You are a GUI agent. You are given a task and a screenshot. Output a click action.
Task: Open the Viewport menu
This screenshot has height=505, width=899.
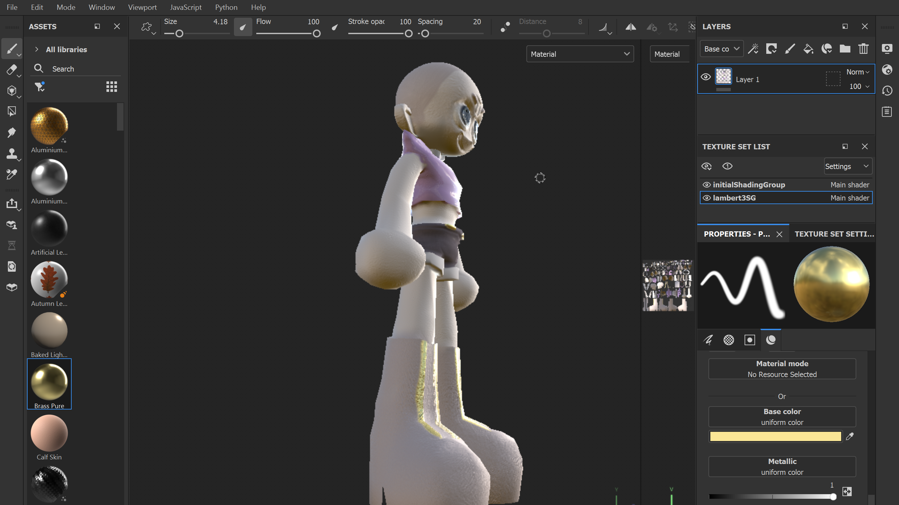click(142, 7)
